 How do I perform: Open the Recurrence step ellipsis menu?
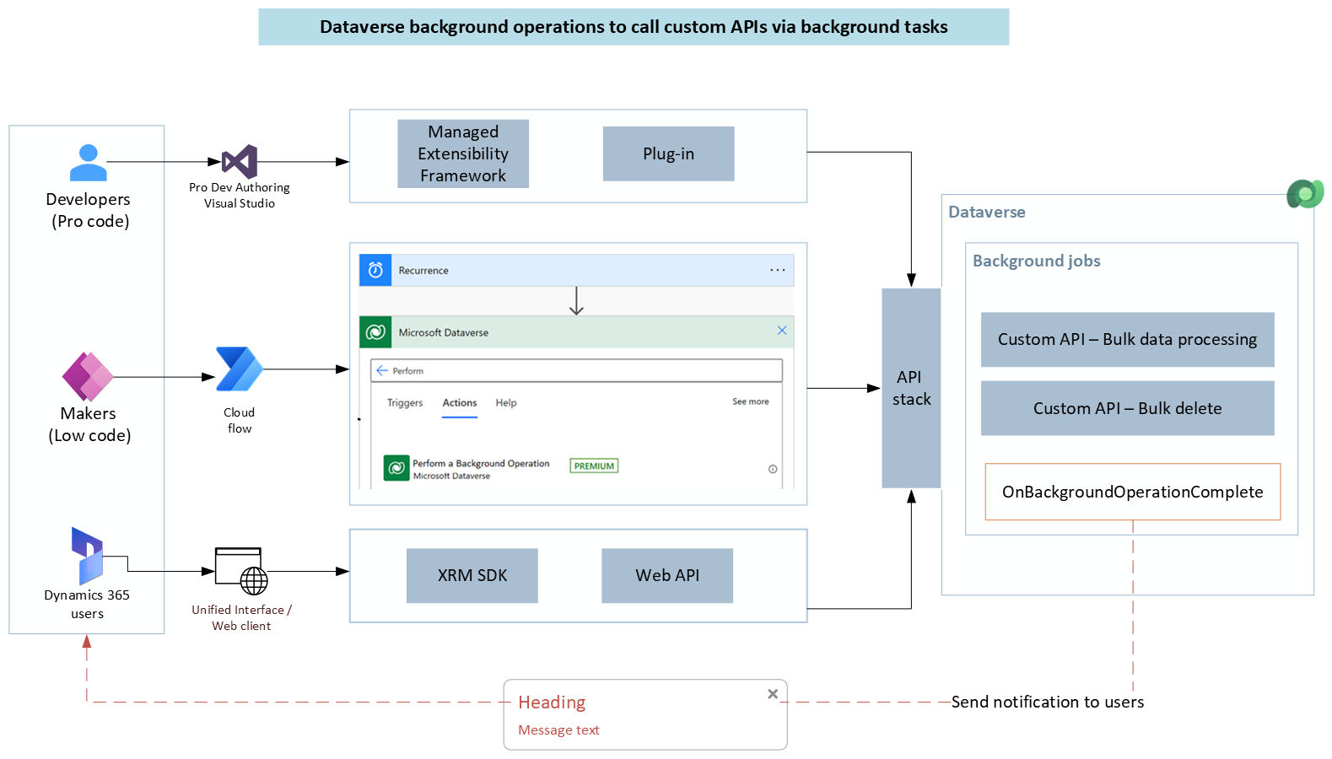coord(778,270)
